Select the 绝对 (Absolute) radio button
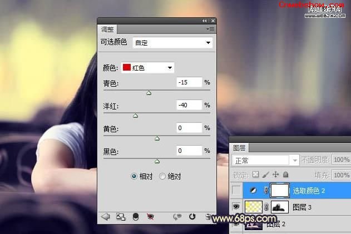The height and width of the screenshot is (234, 351). tap(162, 176)
